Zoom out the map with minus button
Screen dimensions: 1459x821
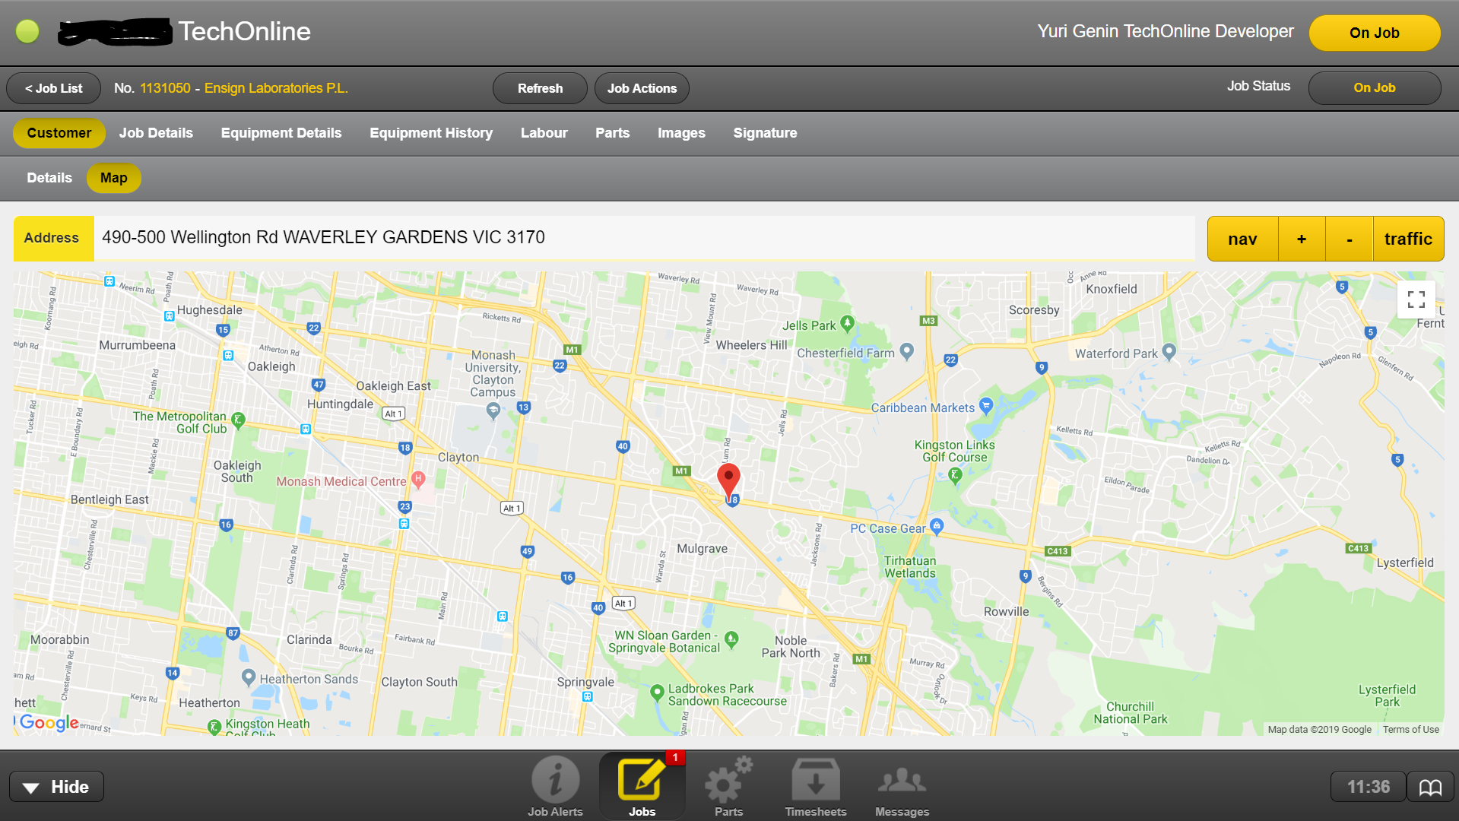(1350, 239)
